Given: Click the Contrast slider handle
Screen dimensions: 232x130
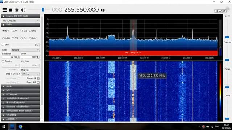Looking at the screenshot, I should pyautogui.click(x=227, y=60).
